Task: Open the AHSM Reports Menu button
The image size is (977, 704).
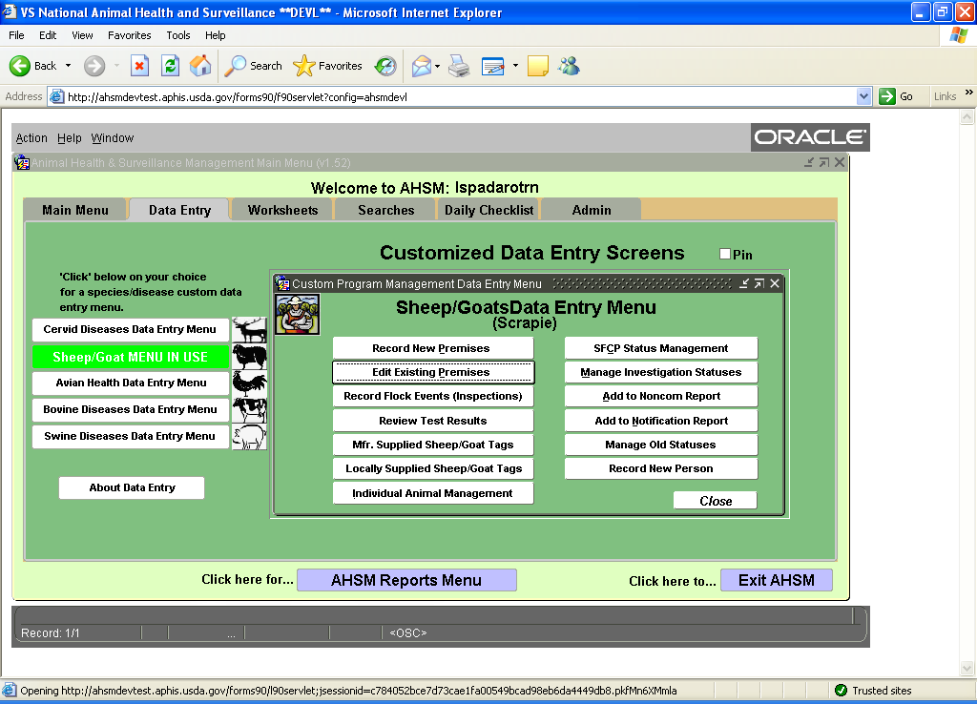Action: [x=406, y=580]
